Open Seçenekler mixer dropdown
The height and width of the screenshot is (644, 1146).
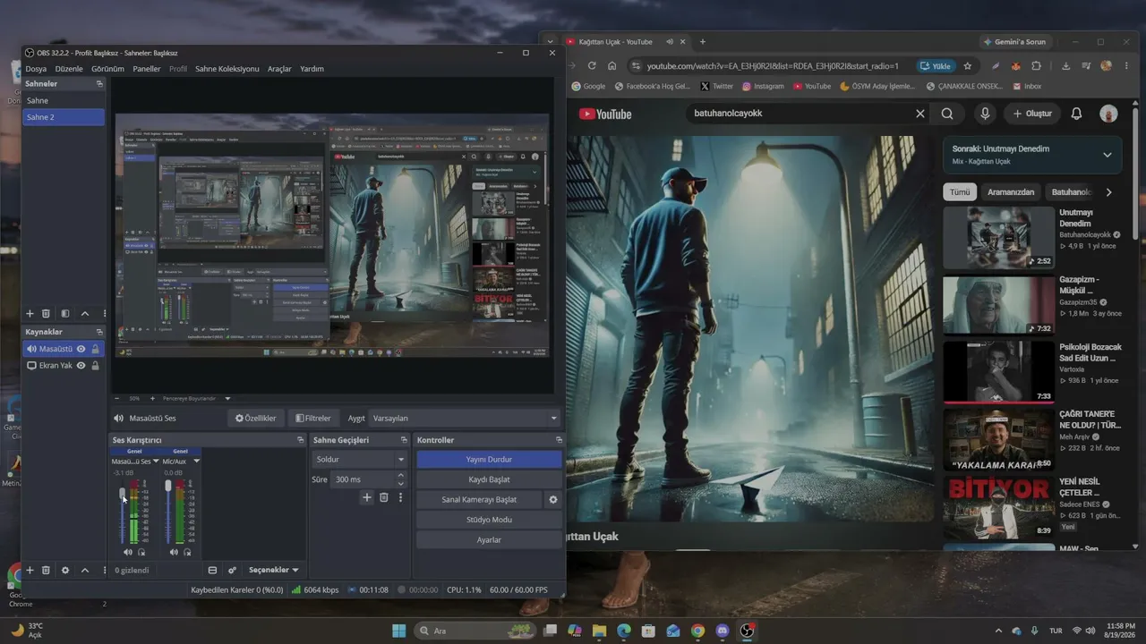pos(273,570)
